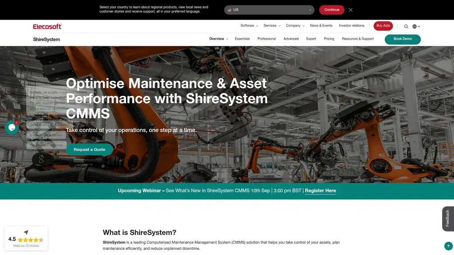Click the Continue button
This screenshot has width=454, height=255.
pyautogui.click(x=332, y=10)
